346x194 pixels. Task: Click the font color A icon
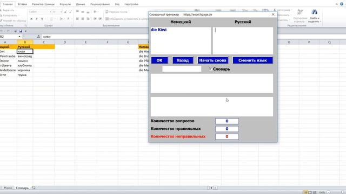tap(68, 19)
